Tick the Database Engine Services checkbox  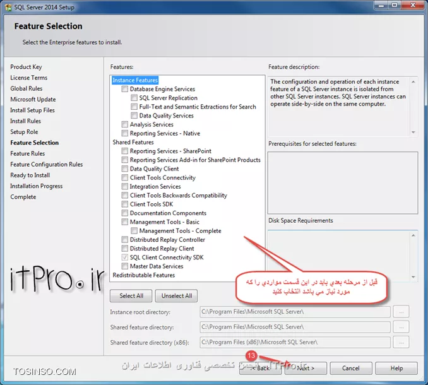[125, 89]
